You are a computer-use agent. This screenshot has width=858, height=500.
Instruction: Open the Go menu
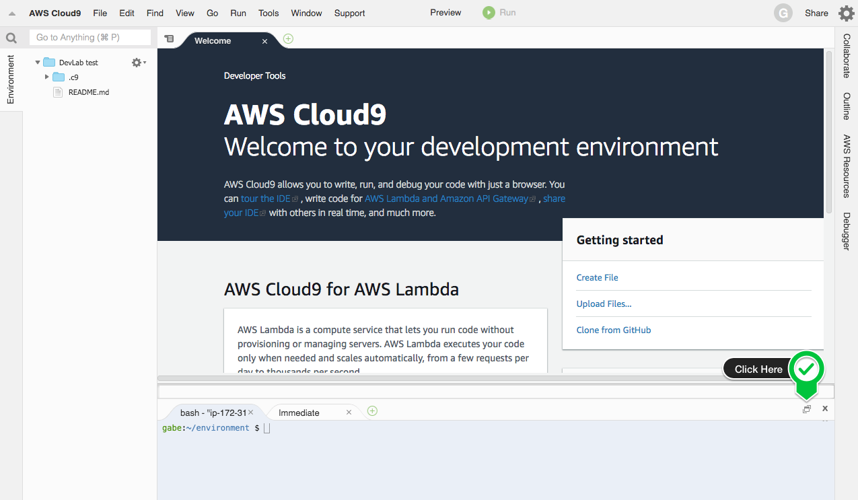[213, 13]
